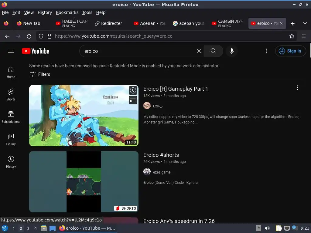Click the page vertical scrollbar

point(310,50)
